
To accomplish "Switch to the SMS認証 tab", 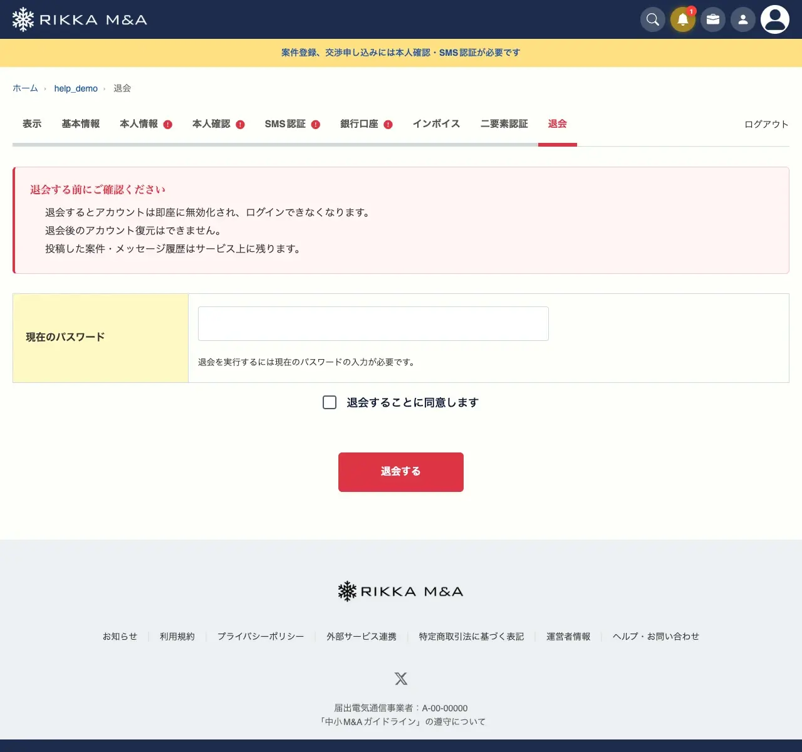I will (x=292, y=124).
